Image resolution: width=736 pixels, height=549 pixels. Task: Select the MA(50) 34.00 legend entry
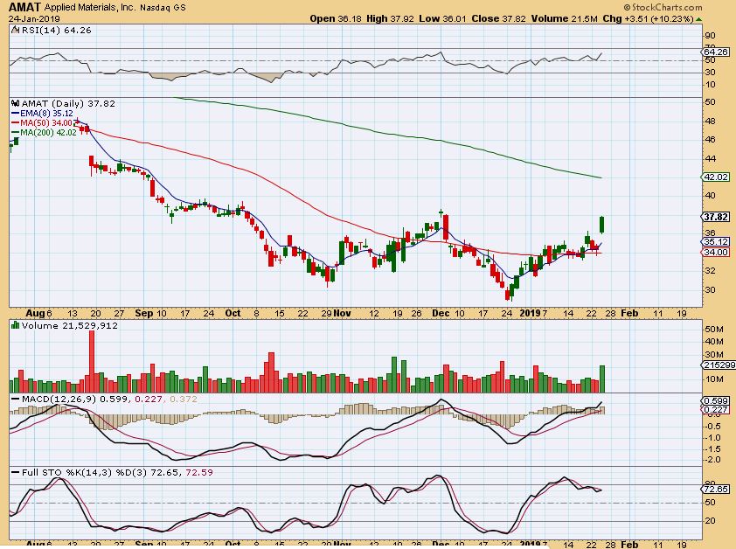[x=42, y=122]
